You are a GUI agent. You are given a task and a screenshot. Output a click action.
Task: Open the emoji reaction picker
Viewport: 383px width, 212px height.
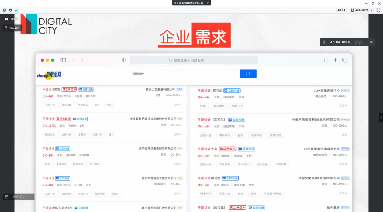(x=7, y=197)
